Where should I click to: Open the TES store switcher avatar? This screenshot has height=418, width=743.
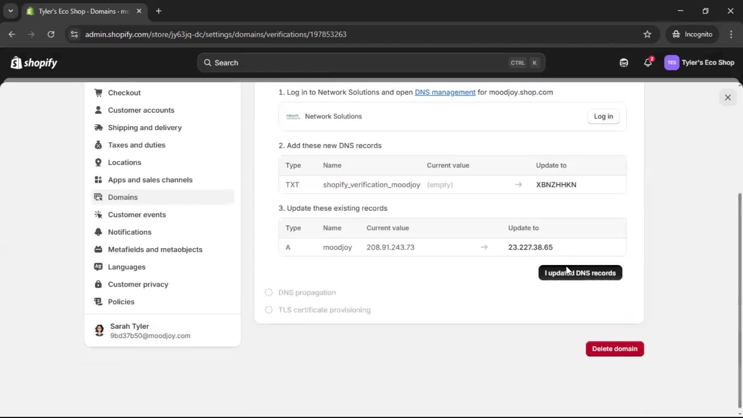click(672, 62)
